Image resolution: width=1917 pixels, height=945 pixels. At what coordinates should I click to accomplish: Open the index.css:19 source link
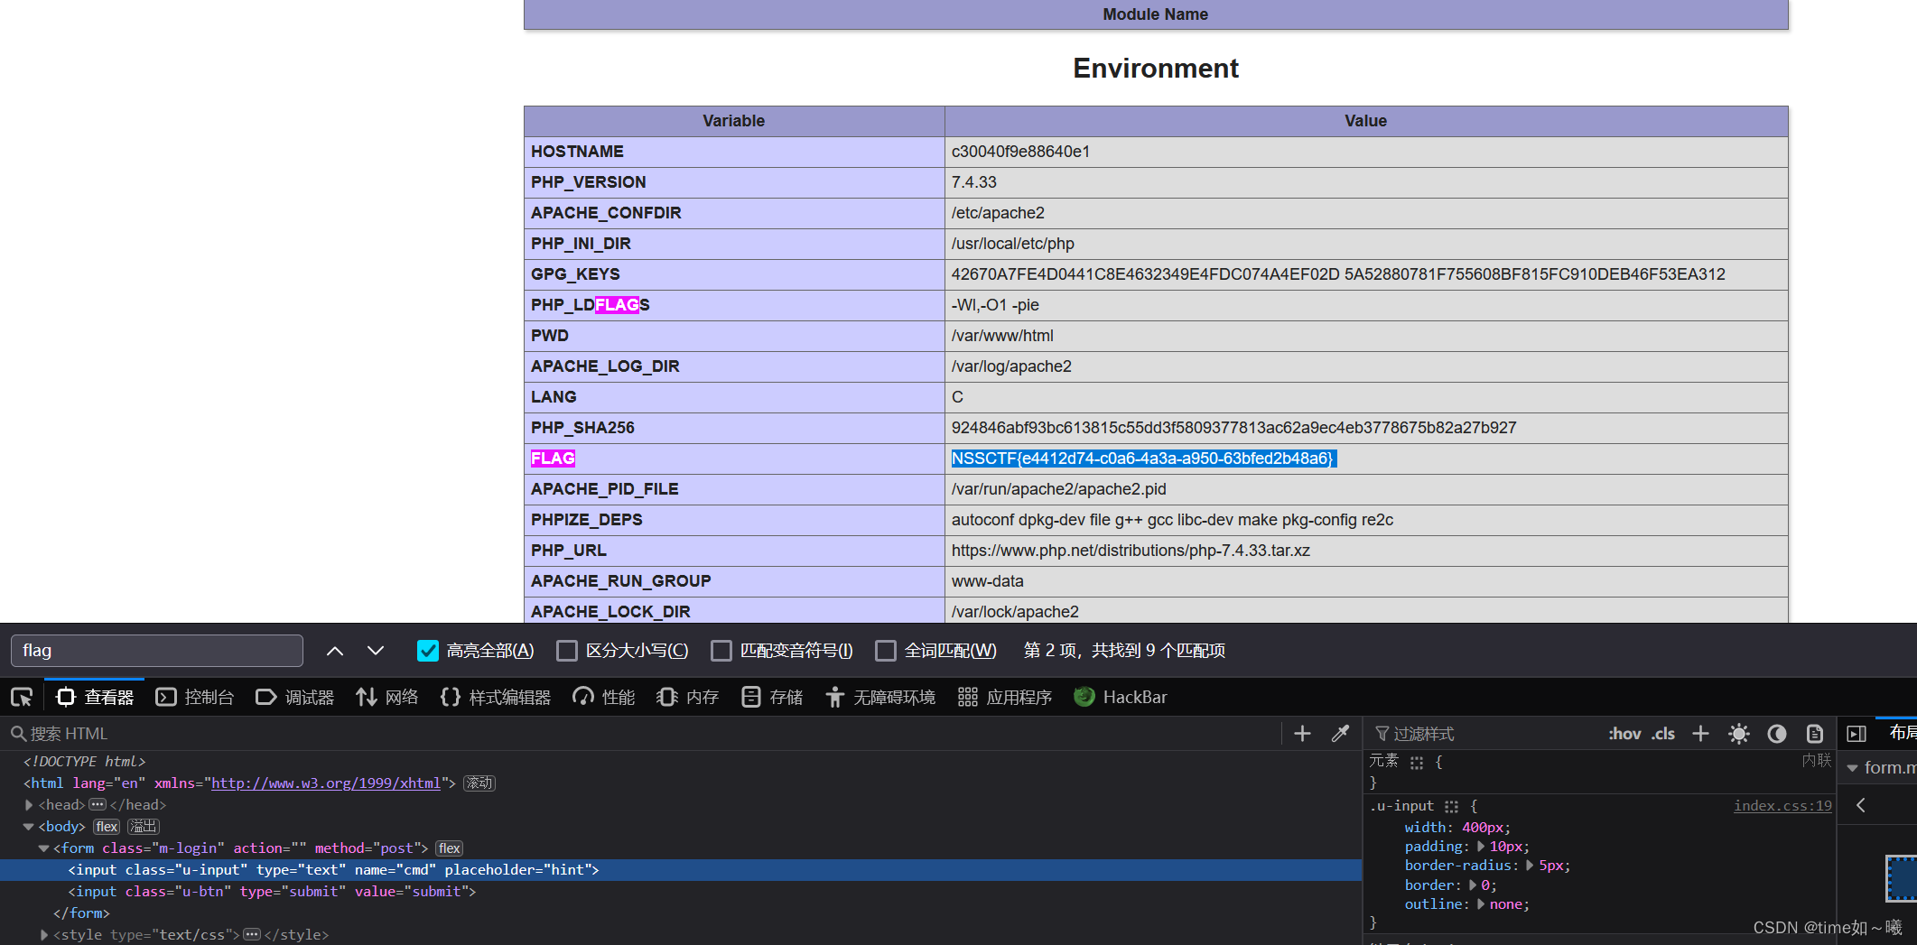pos(1782,806)
